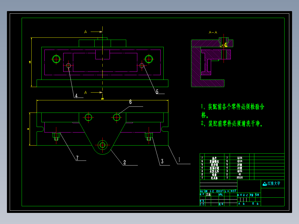Select the A-A section view label
The height and width of the screenshot is (224, 299).
tap(213, 32)
